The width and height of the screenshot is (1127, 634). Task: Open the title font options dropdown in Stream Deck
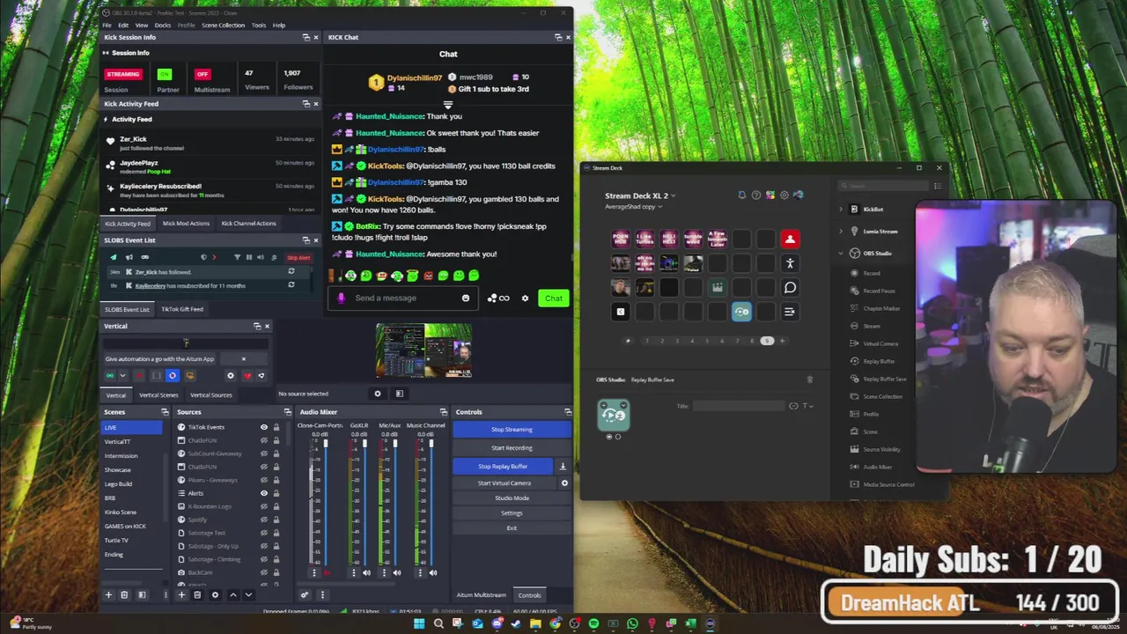coord(807,406)
